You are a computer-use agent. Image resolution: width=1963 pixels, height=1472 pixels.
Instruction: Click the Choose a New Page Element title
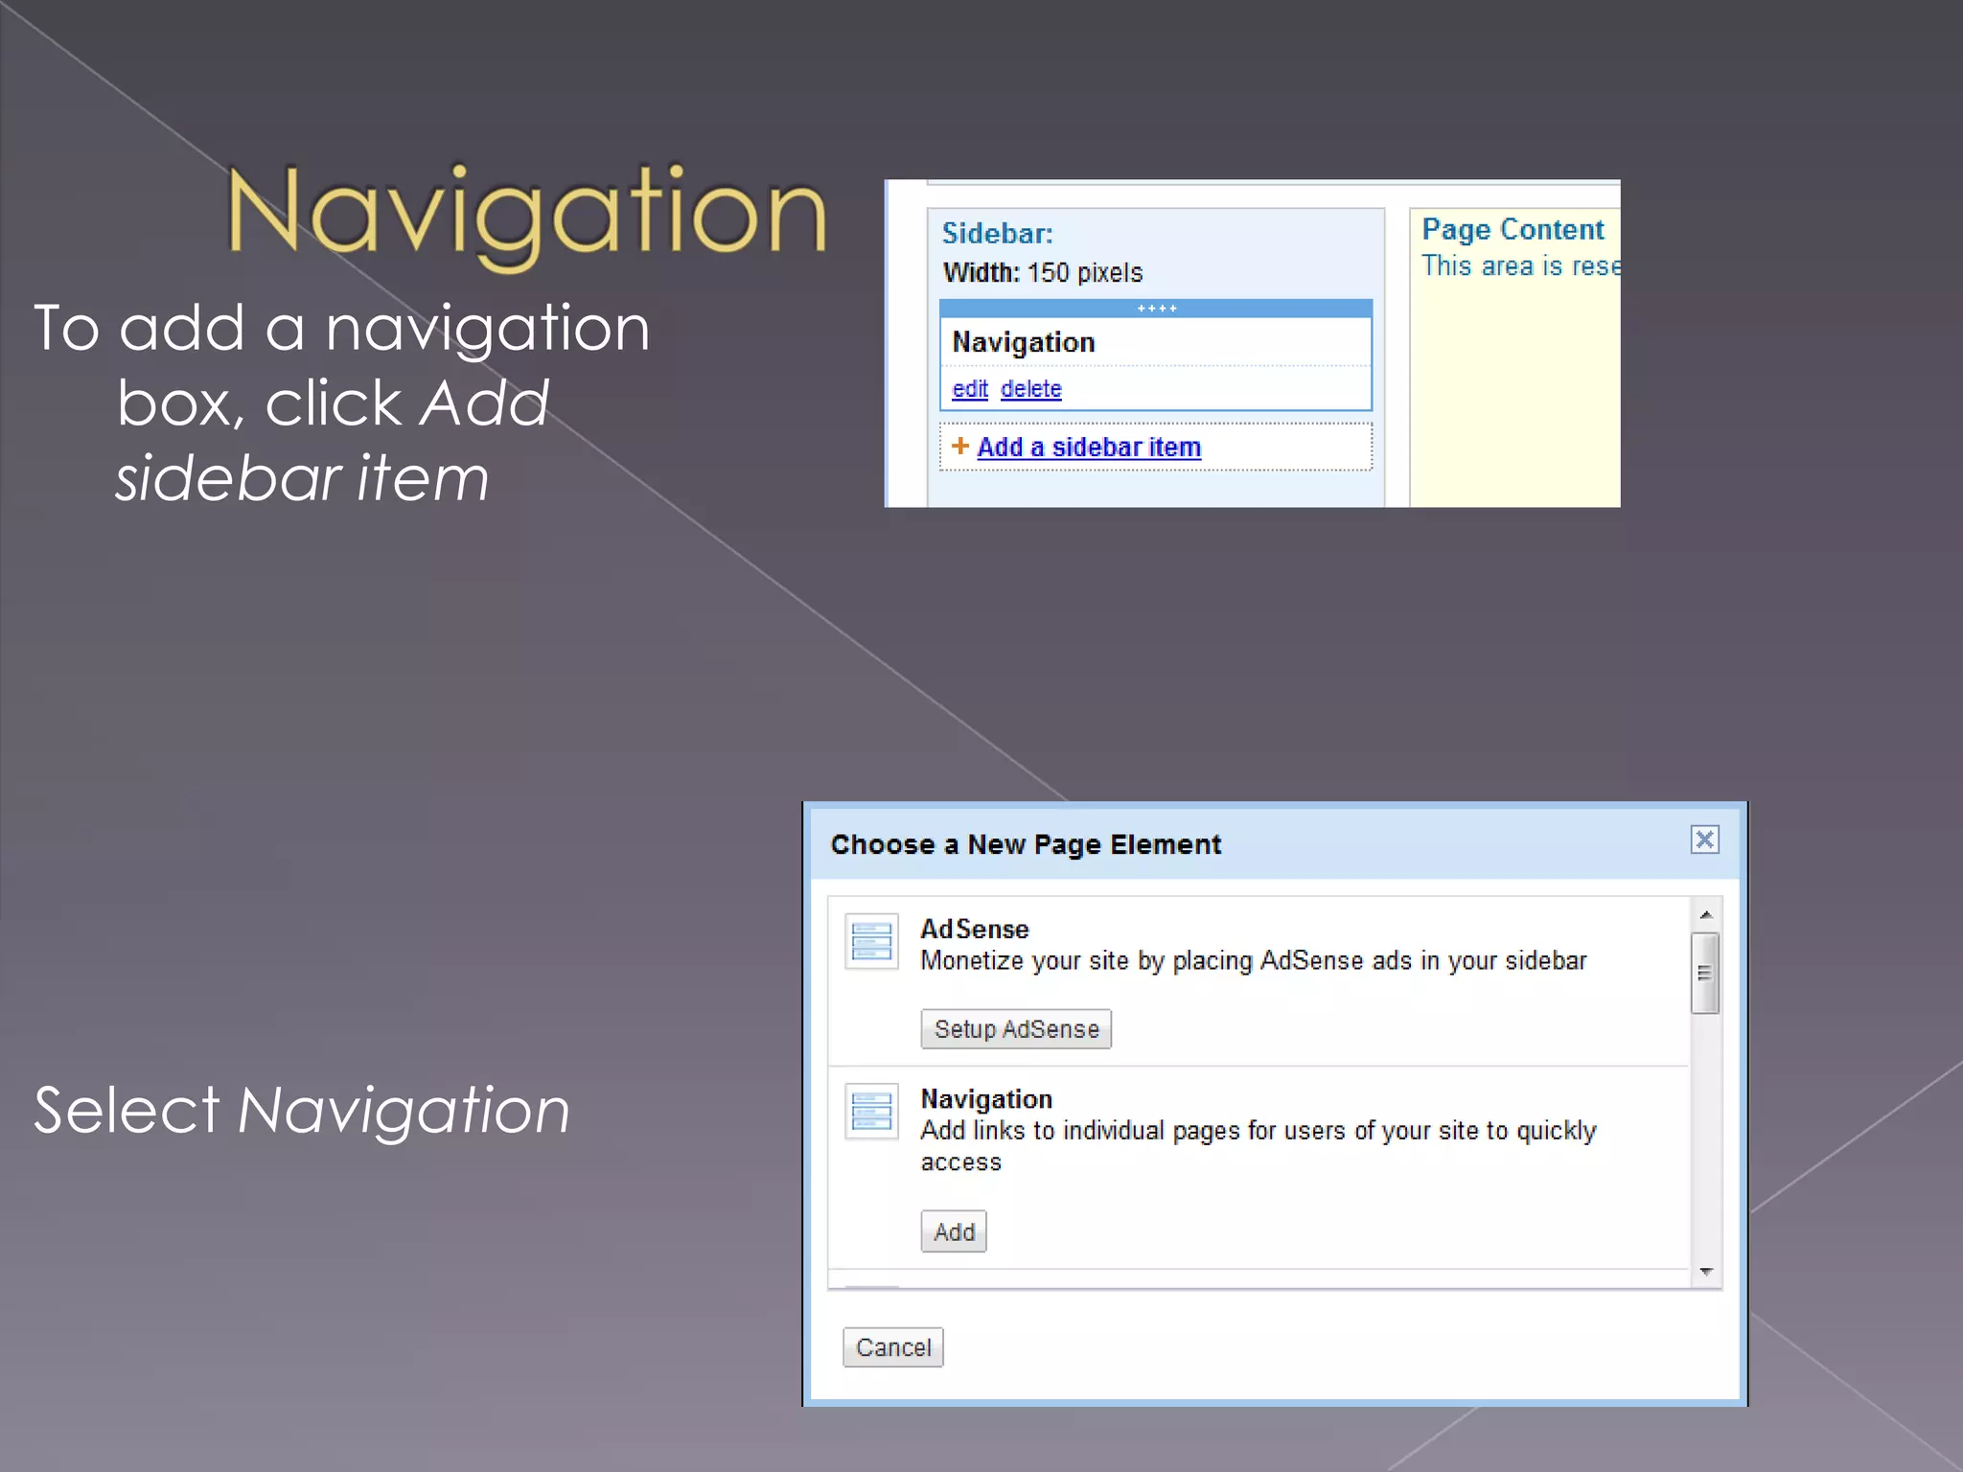pyautogui.click(x=1026, y=844)
